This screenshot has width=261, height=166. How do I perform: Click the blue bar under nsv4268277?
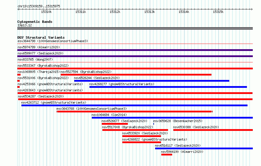pyautogui.click(x=168, y=87)
